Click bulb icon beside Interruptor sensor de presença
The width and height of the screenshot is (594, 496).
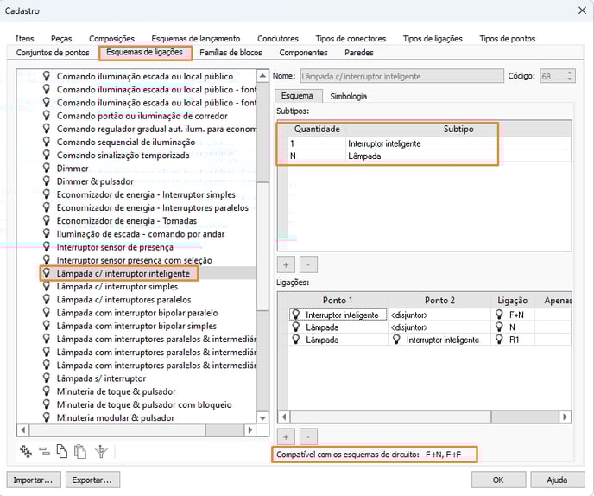[47, 246]
